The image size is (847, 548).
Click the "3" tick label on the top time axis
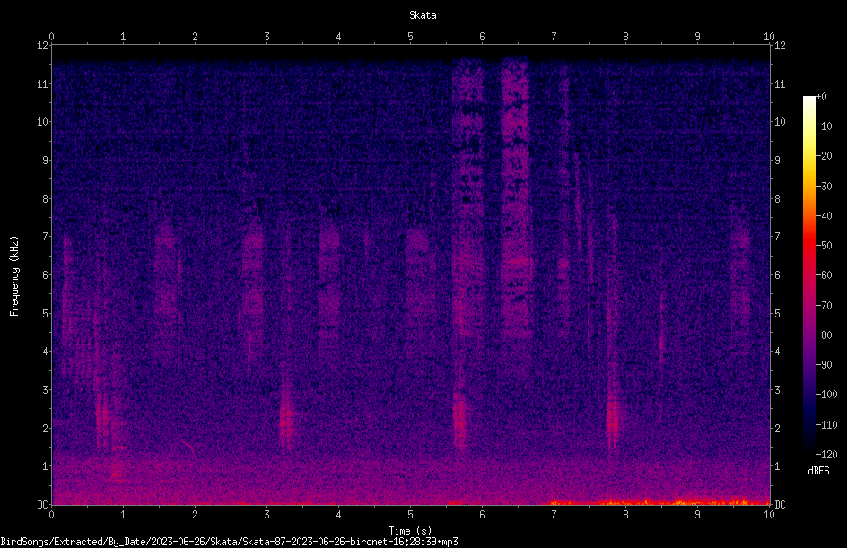point(266,37)
